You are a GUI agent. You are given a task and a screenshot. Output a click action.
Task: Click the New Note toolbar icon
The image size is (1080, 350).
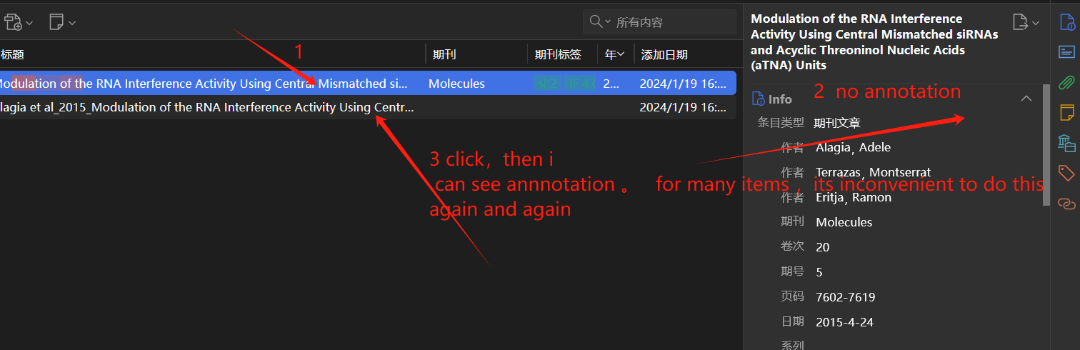click(x=57, y=22)
